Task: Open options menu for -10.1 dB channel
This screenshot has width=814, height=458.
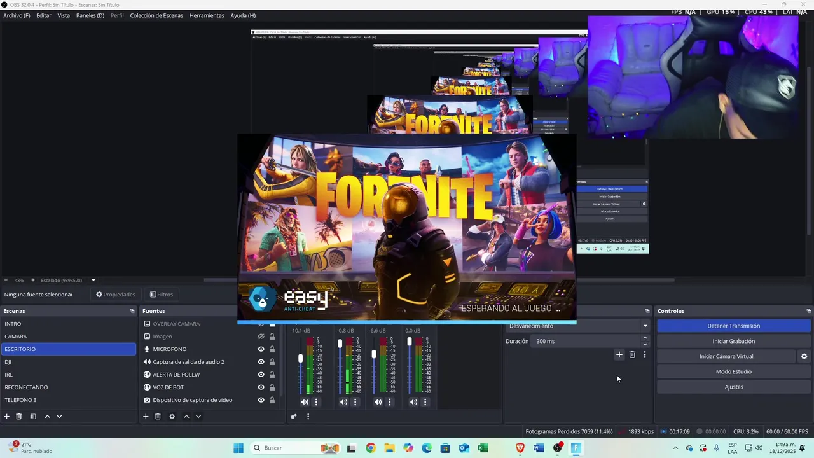Action: pos(316,402)
